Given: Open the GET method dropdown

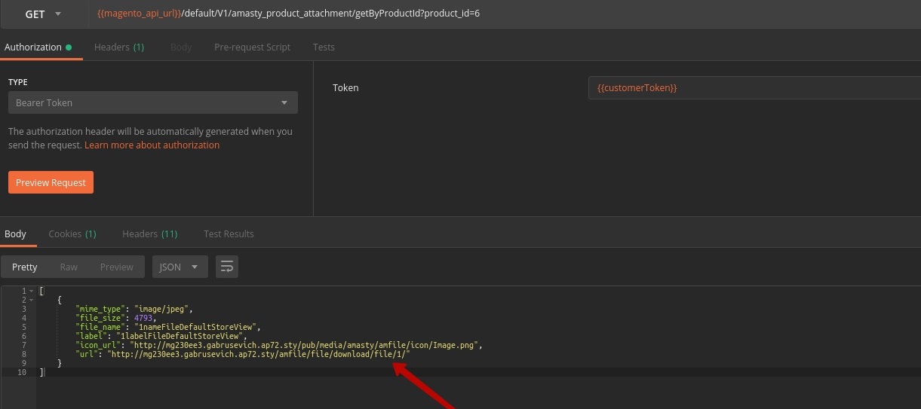Looking at the screenshot, I should tap(44, 14).
